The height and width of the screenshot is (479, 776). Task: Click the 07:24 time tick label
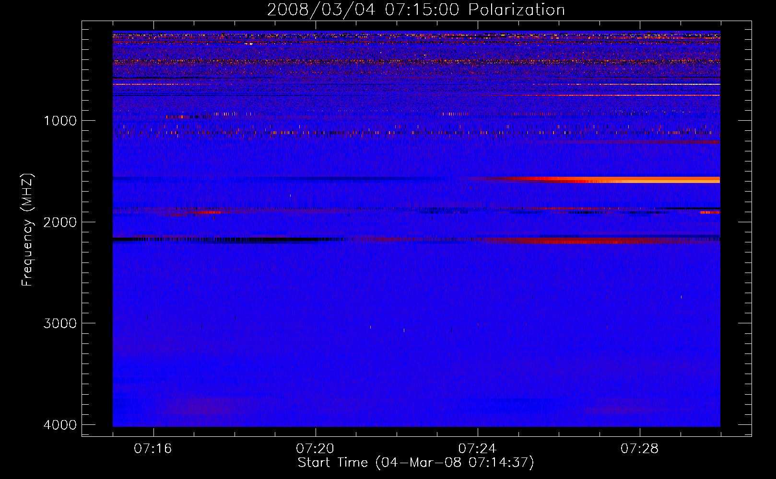pos(477,449)
